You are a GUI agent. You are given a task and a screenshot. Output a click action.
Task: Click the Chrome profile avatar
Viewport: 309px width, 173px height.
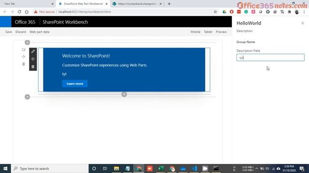click(x=297, y=12)
